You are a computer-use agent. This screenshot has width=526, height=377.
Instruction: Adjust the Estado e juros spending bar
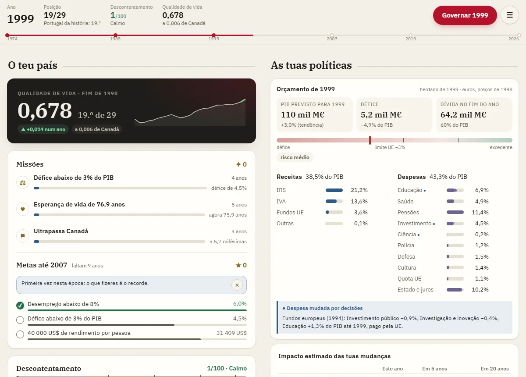[455, 290]
